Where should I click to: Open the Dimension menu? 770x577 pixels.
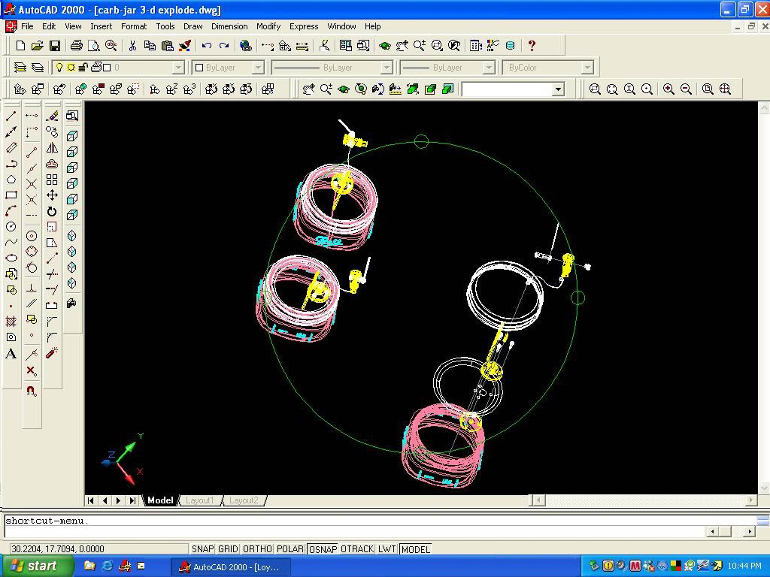[x=229, y=26]
